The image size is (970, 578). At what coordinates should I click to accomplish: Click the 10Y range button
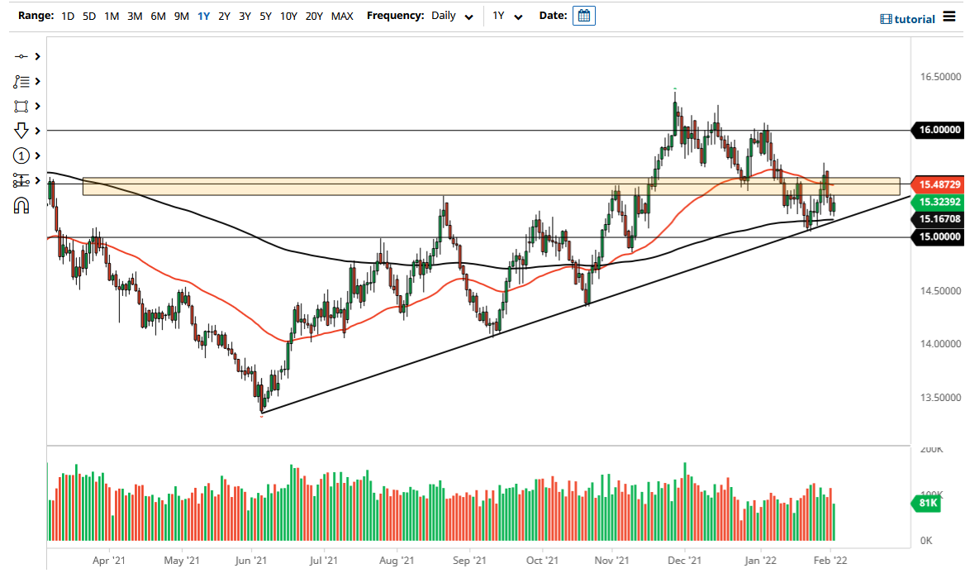coord(288,16)
